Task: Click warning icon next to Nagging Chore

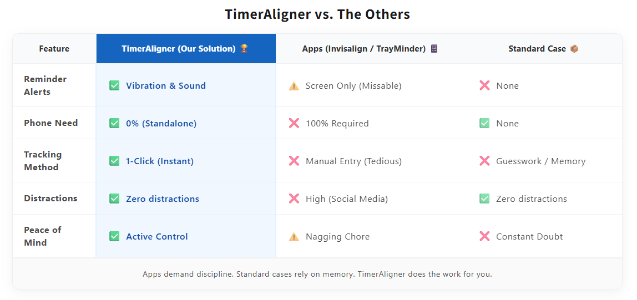Action: [x=294, y=237]
